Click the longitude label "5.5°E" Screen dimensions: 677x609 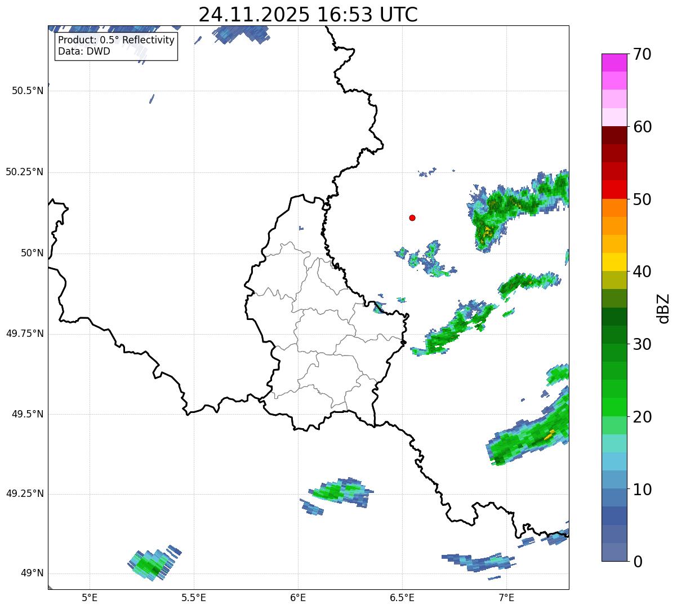pos(194,597)
